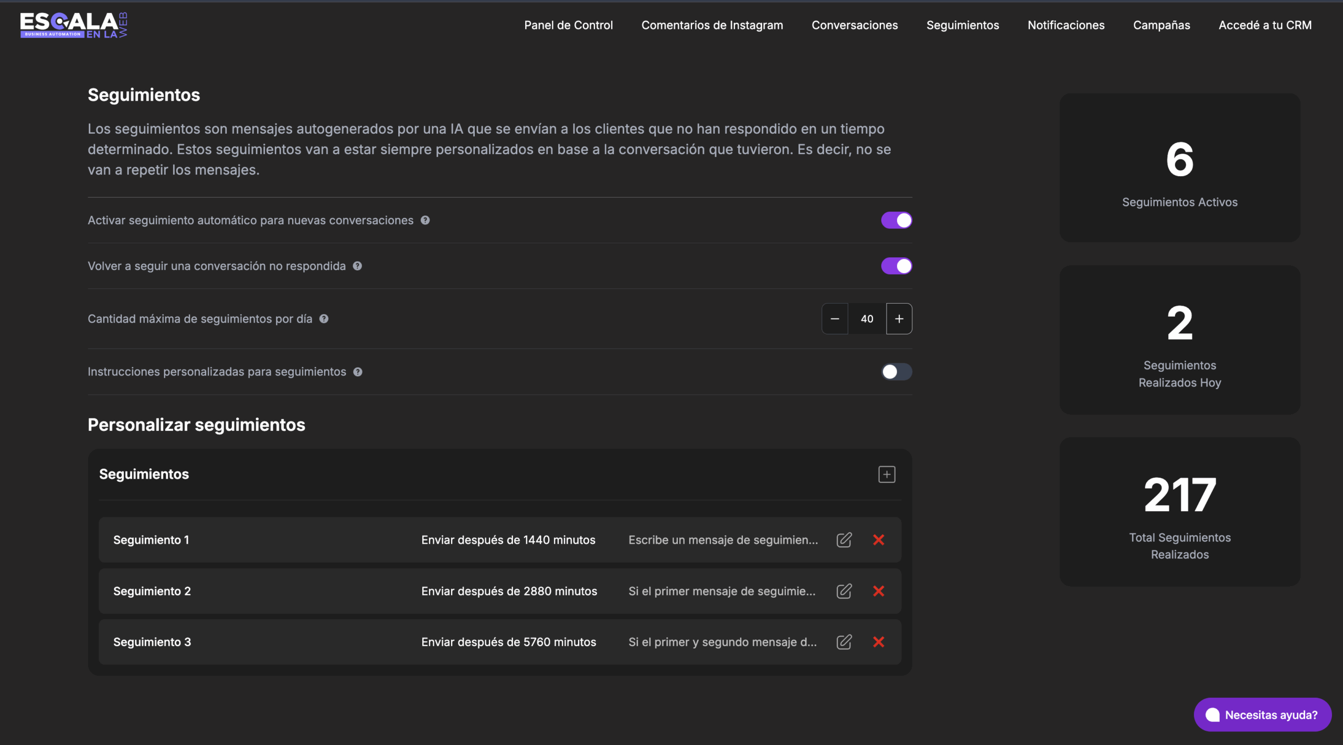Increase max daily follow-ups with plus
This screenshot has width=1343, height=745.
pyautogui.click(x=899, y=319)
